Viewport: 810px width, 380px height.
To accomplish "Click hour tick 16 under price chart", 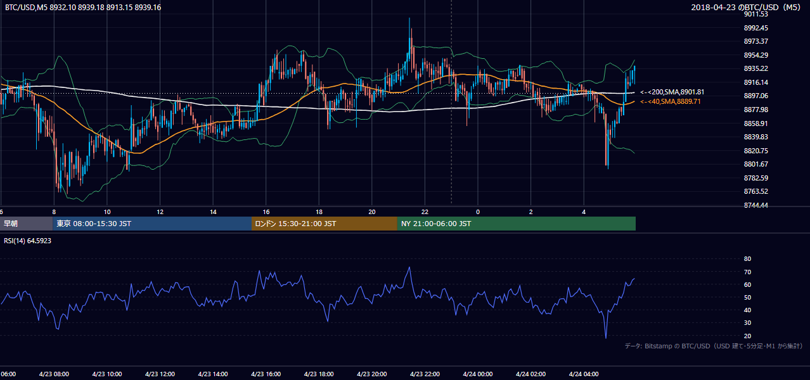I will pos(266,212).
